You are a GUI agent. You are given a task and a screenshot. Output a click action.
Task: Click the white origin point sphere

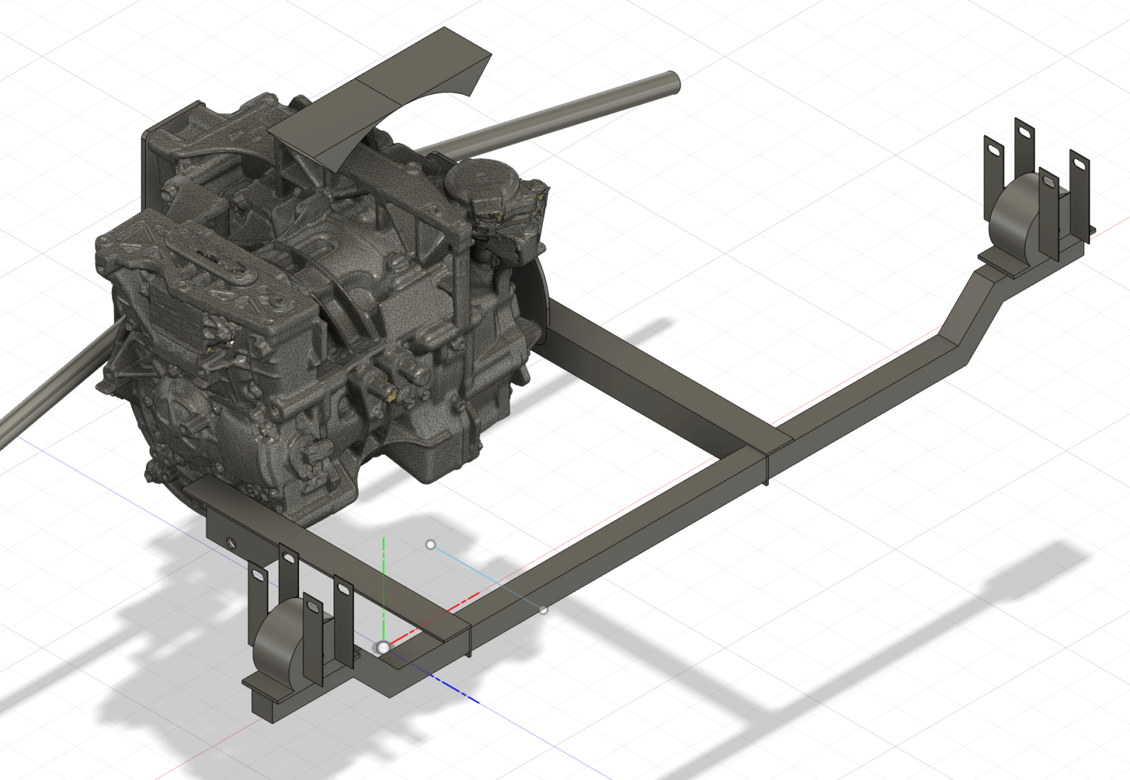[x=383, y=647]
